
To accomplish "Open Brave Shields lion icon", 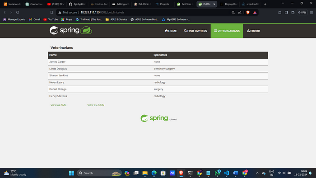I will pos(248,13).
